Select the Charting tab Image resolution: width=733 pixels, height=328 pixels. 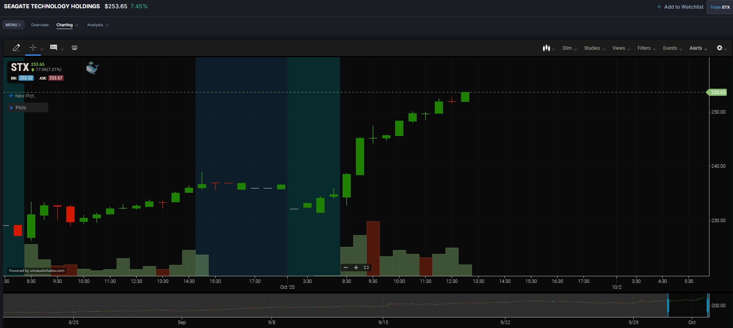coord(64,25)
